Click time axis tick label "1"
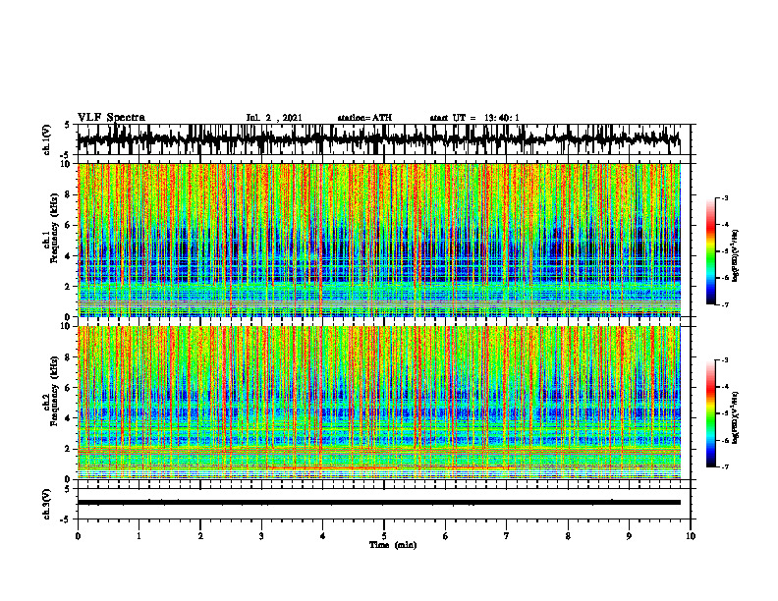778x601 pixels. (x=139, y=536)
